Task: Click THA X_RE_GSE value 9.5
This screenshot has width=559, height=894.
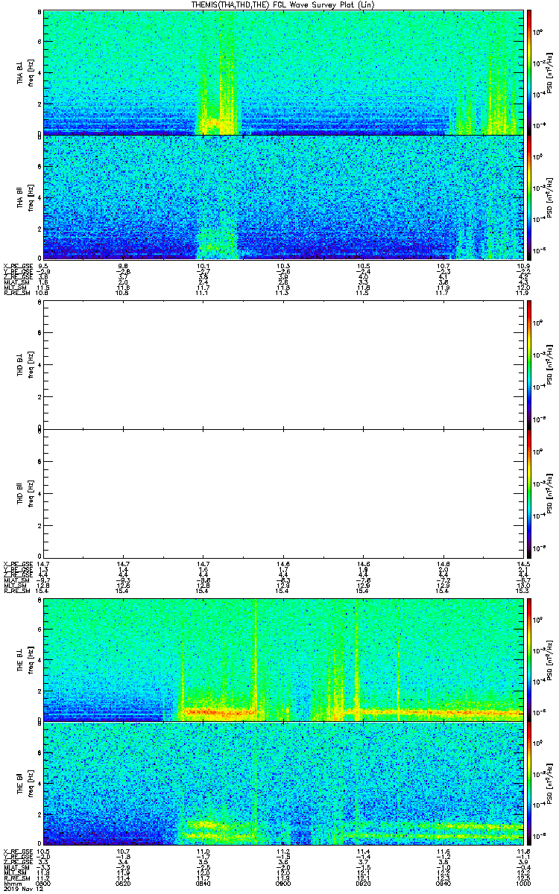Action: tap(43, 264)
